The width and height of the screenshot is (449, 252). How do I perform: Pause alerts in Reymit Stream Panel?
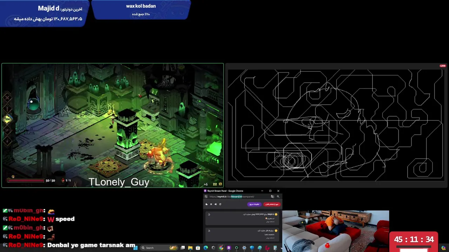tap(211, 204)
